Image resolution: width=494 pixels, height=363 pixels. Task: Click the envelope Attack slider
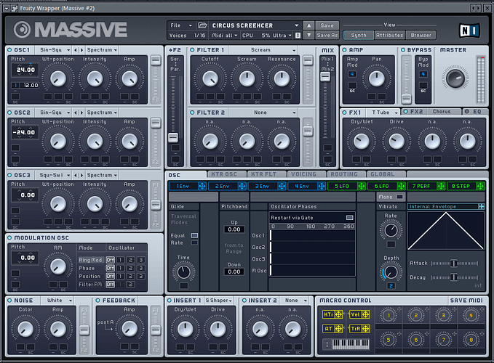point(454,264)
